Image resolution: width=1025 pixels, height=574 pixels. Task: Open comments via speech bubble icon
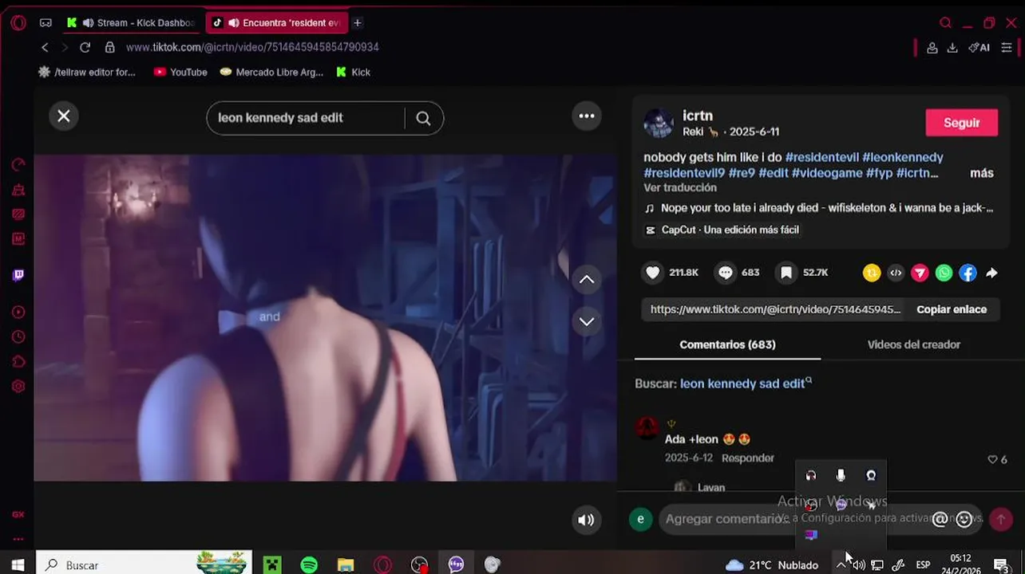point(725,273)
